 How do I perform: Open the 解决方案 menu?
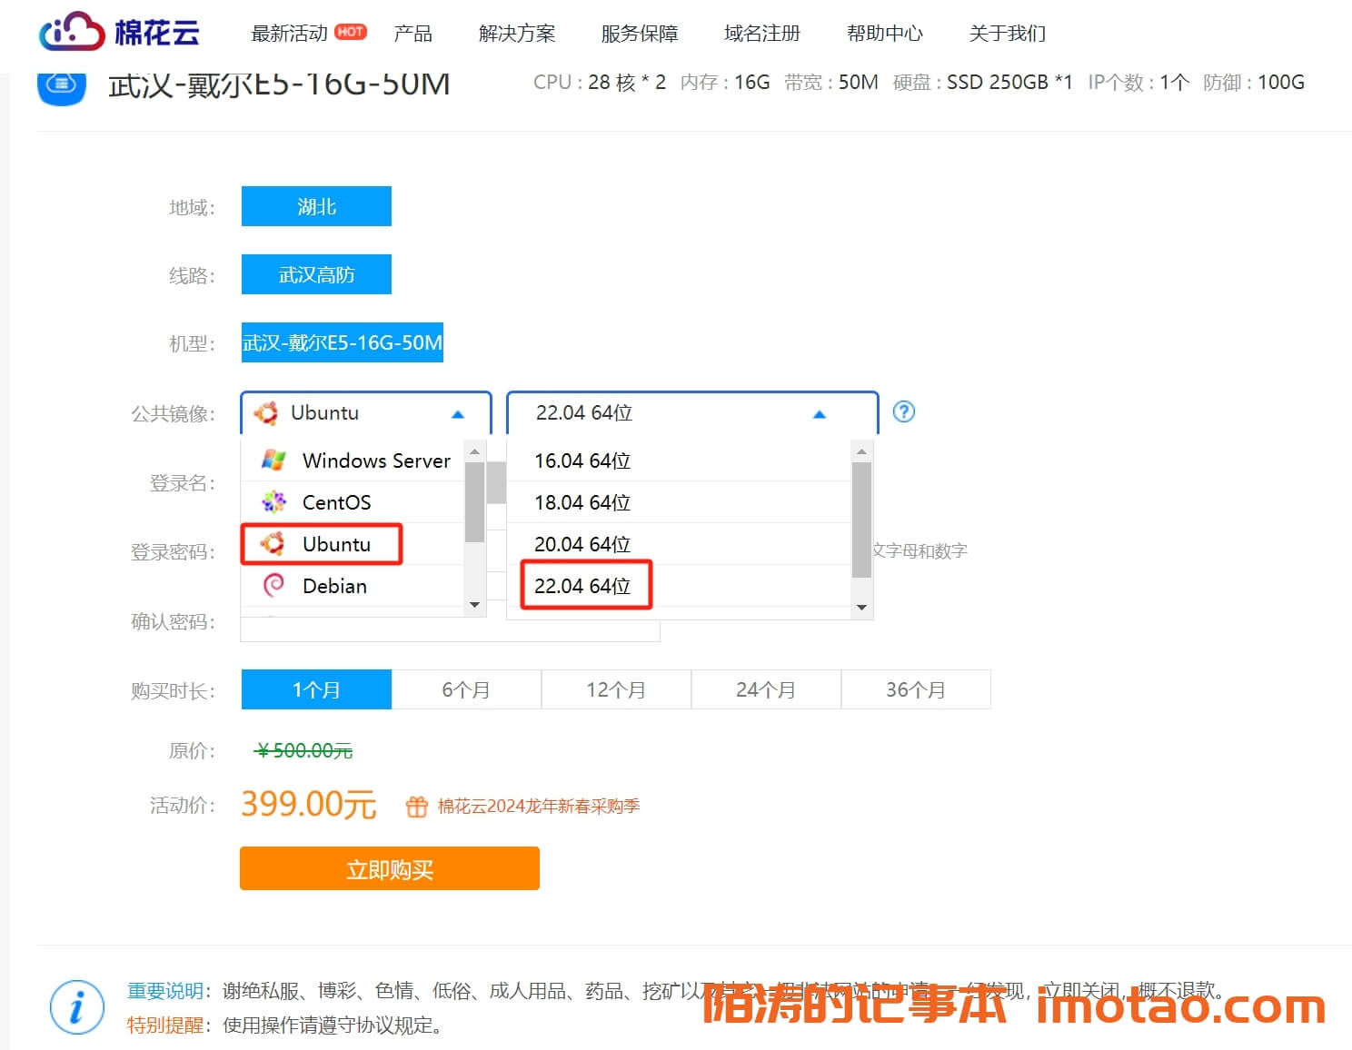click(517, 34)
